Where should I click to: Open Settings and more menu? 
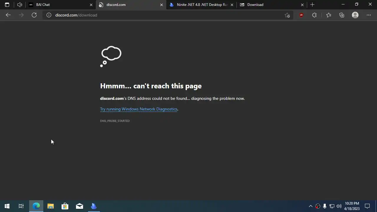(369, 15)
